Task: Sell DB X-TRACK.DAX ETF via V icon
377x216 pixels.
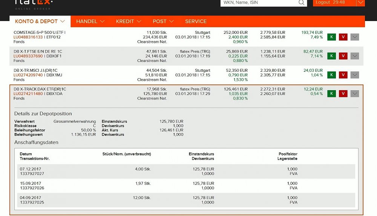Action: (343, 94)
